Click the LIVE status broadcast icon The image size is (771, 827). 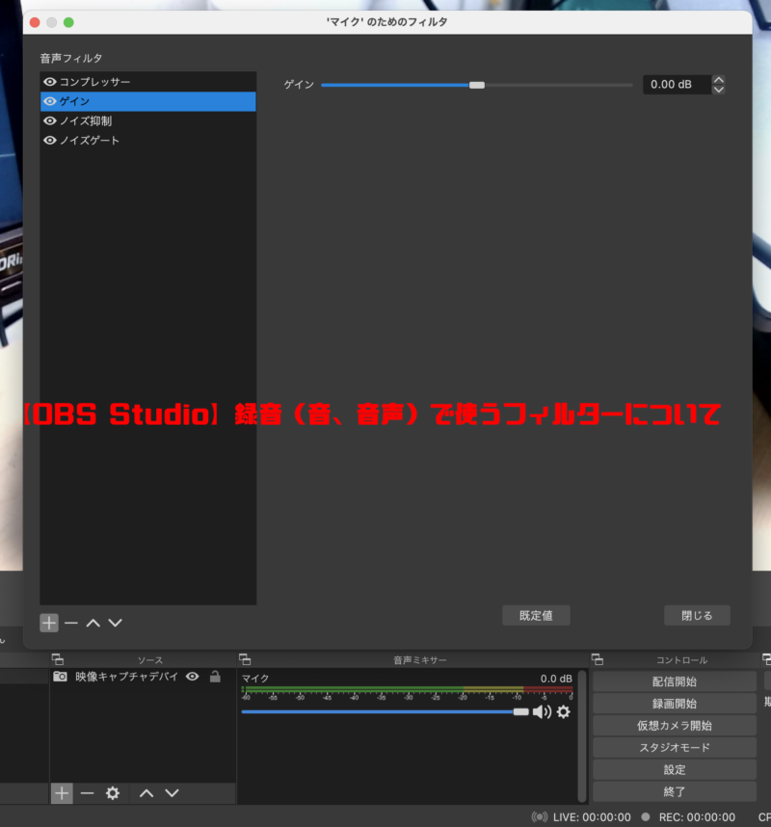pyautogui.click(x=540, y=817)
